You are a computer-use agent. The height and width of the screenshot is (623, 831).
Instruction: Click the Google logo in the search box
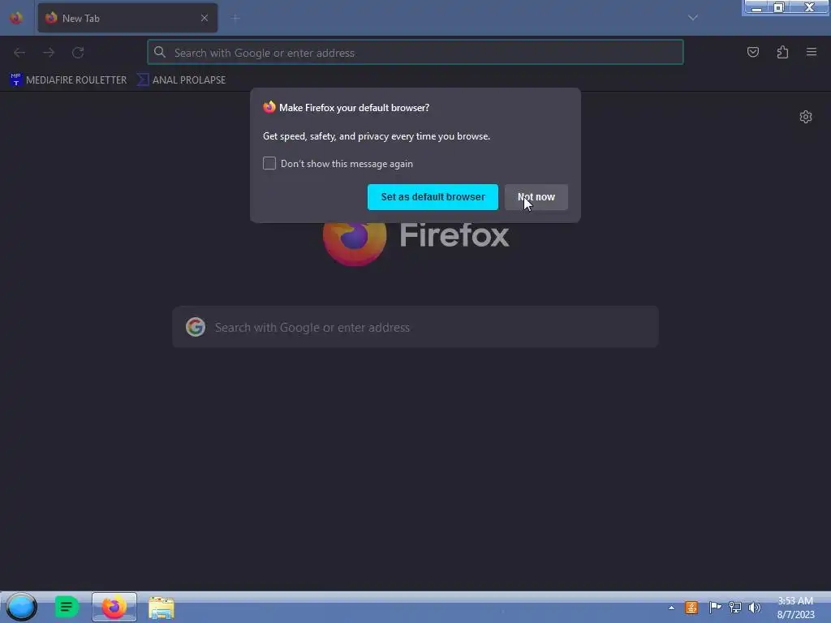[196, 327]
